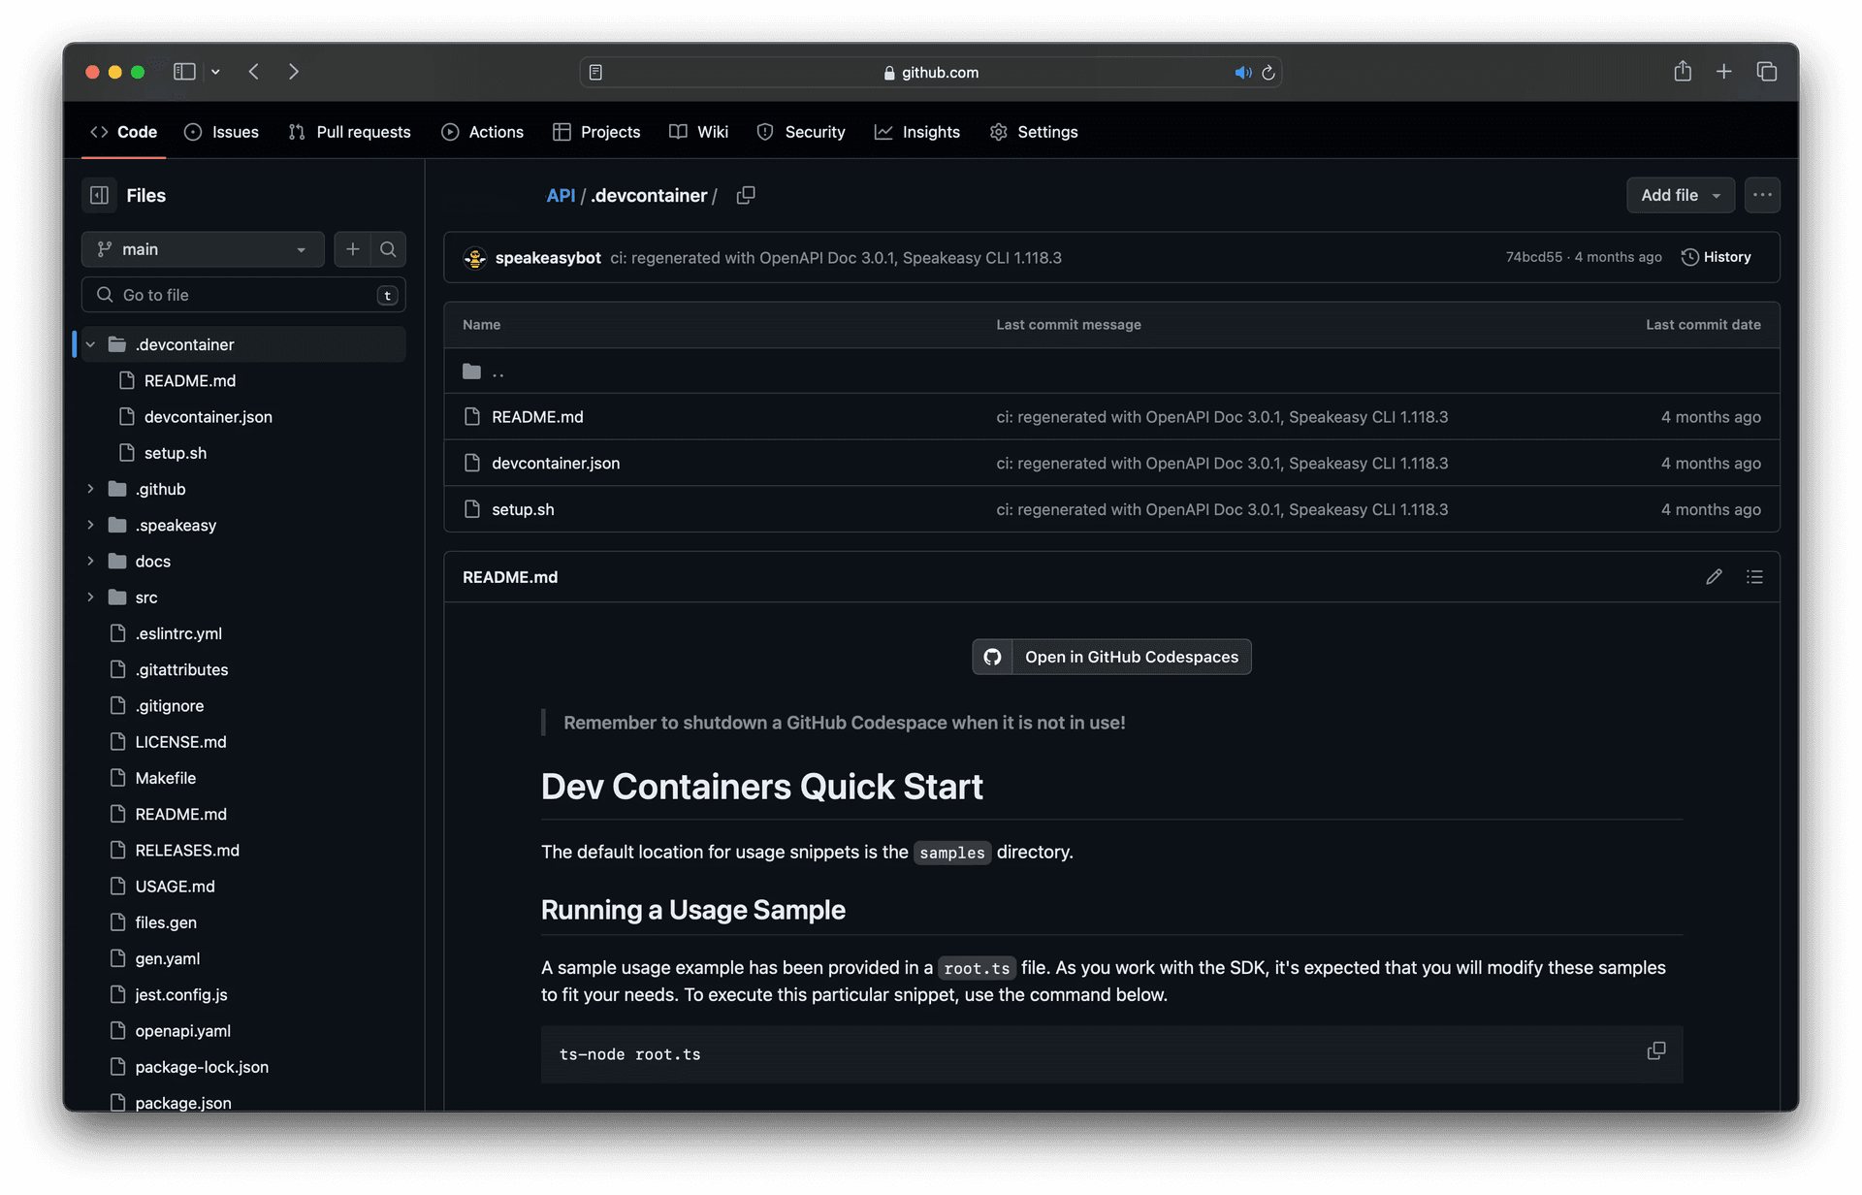Click the more options ellipsis button
Screen dimensions: 1862x1195
pyautogui.click(x=1763, y=195)
